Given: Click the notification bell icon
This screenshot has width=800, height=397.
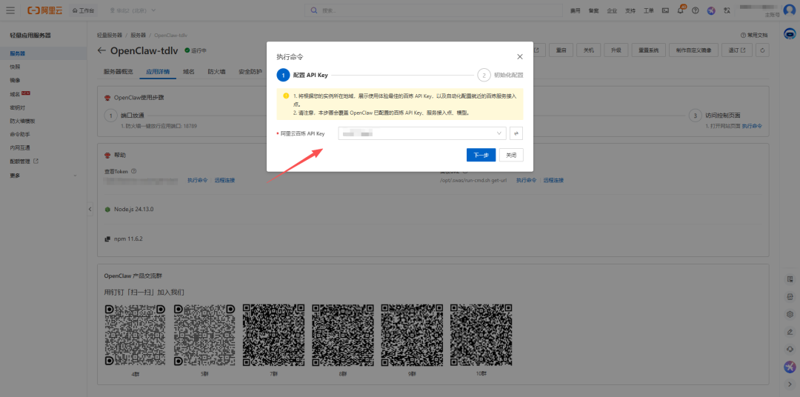Looking at the screenshot, I should point(680,10).
